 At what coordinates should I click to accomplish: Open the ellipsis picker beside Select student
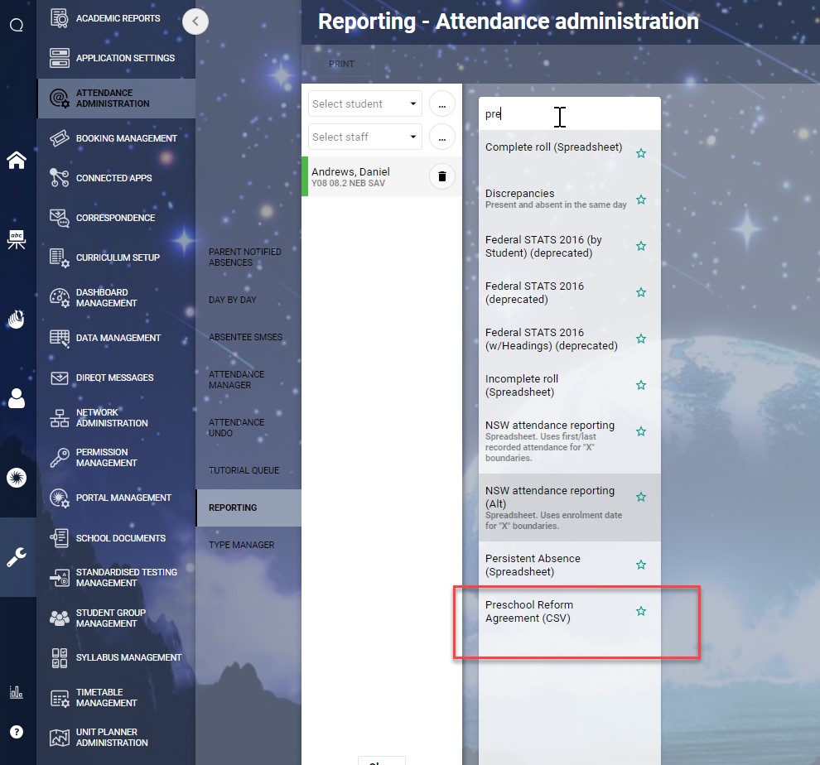pos(442,103)
